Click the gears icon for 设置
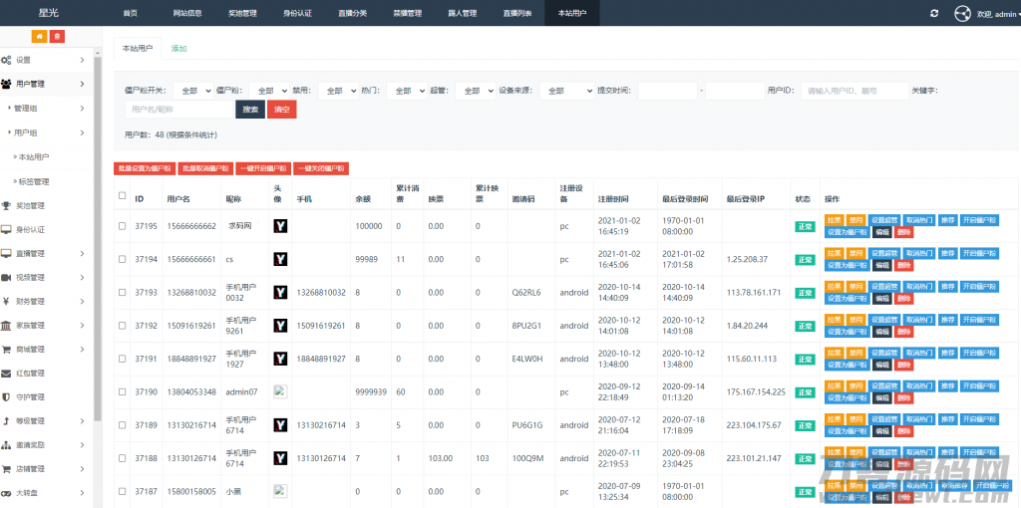The width and height of the screenshot is (1021, 508). click(x=7, y=60)
